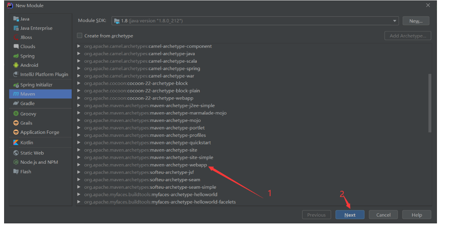Click the Cancel button

pyautogui.click(x=383, y=215)
